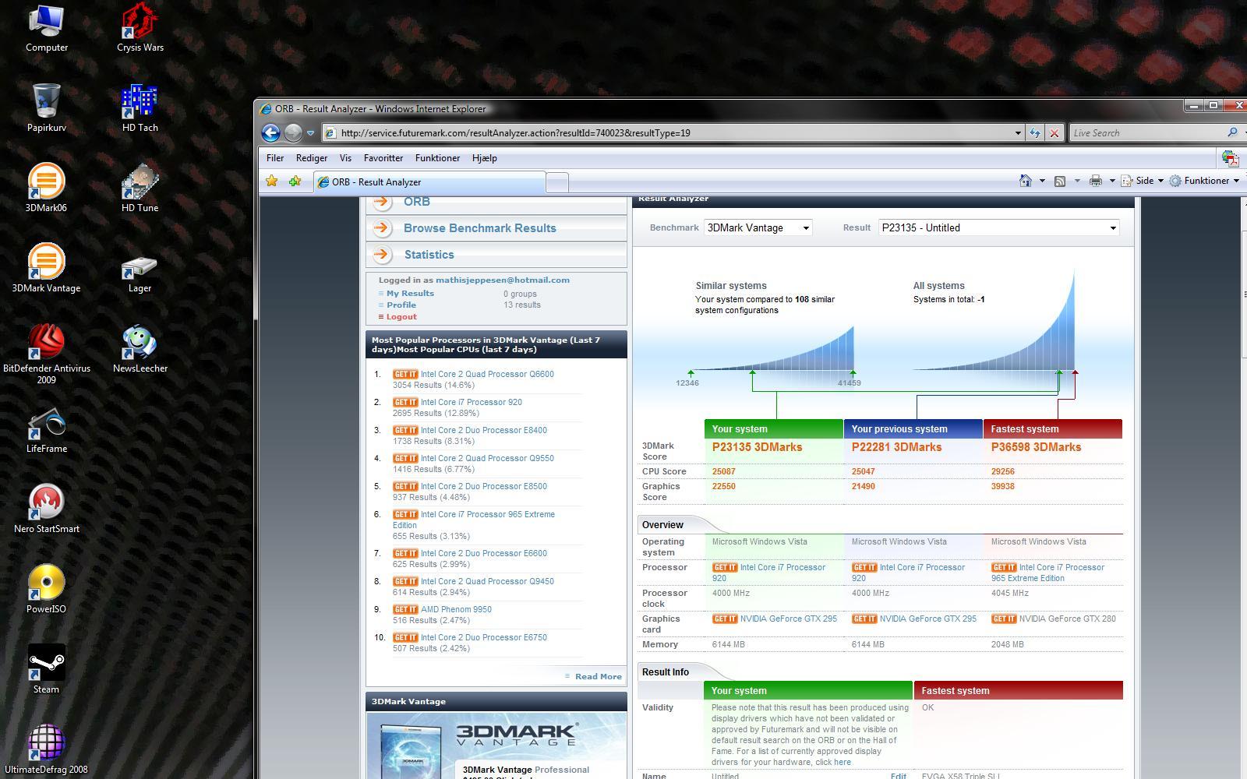Open the address bar history dropdown

click(1017, 133)
